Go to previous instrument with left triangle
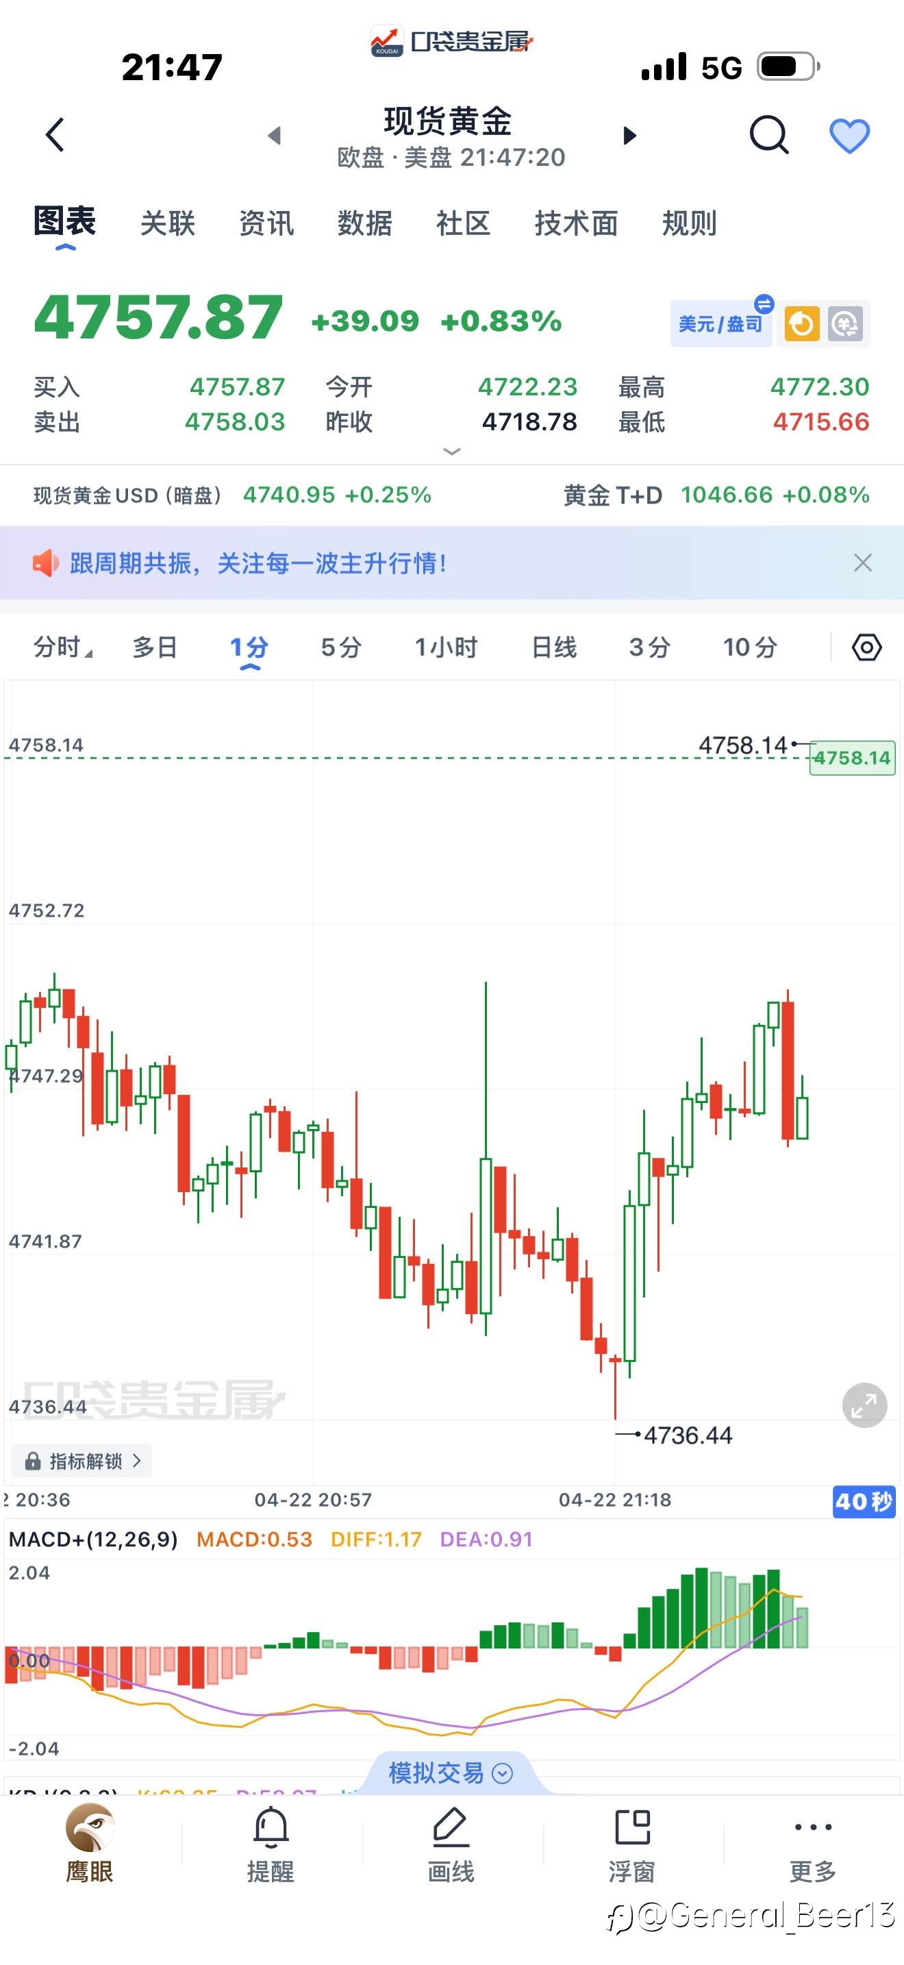The width and height of the screenshot is (904, 1965). [275, 136]
